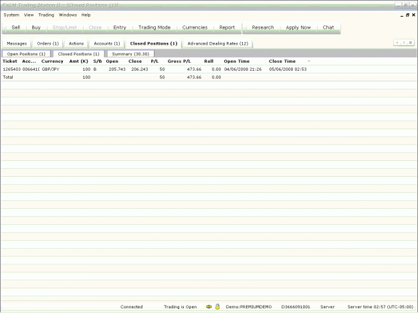
Task: Click the Entry toolbar button
Action: 120,27
